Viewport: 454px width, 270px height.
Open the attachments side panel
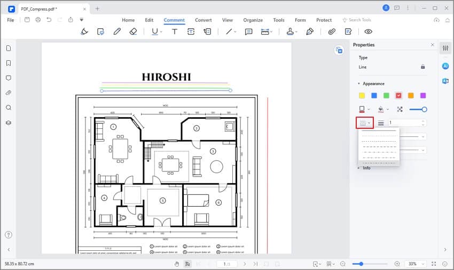(9, 93)
